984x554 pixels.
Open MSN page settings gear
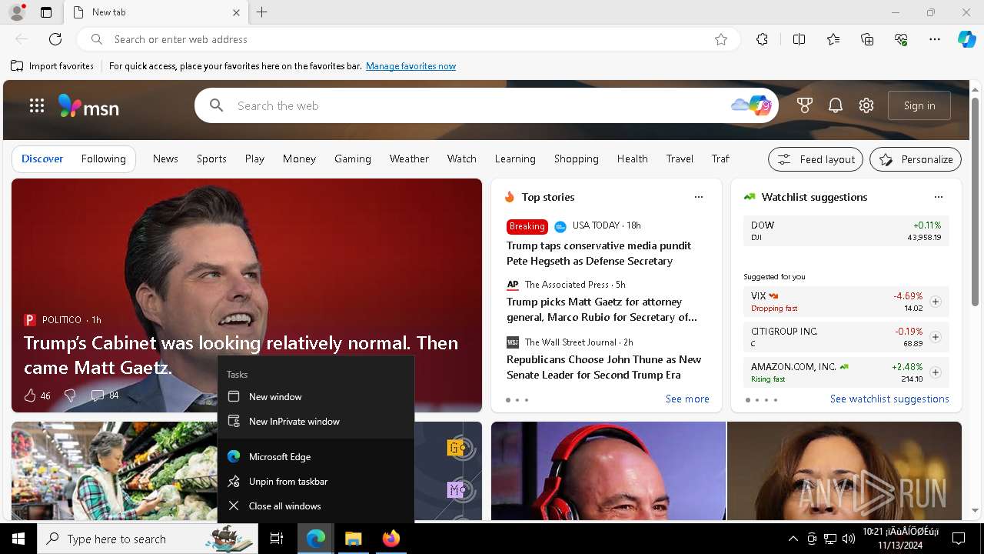tap(866, 105)
